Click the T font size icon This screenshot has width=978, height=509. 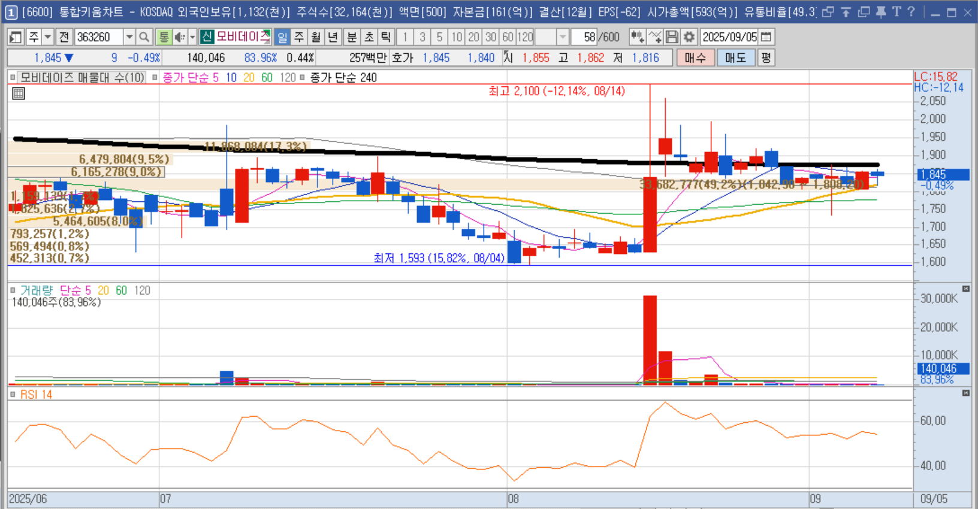[x=896, y=12]
